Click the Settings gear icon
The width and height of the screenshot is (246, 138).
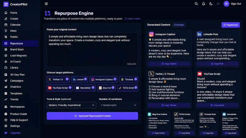click(x=6, y=126)
